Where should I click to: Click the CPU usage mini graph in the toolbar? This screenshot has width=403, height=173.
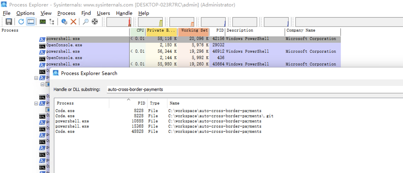coord(118,22)
